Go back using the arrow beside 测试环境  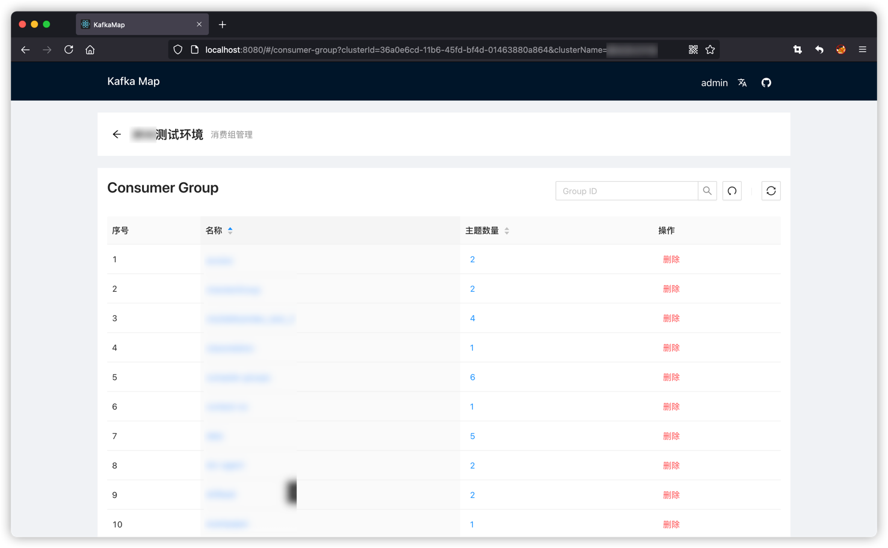(x=117, y=134)
